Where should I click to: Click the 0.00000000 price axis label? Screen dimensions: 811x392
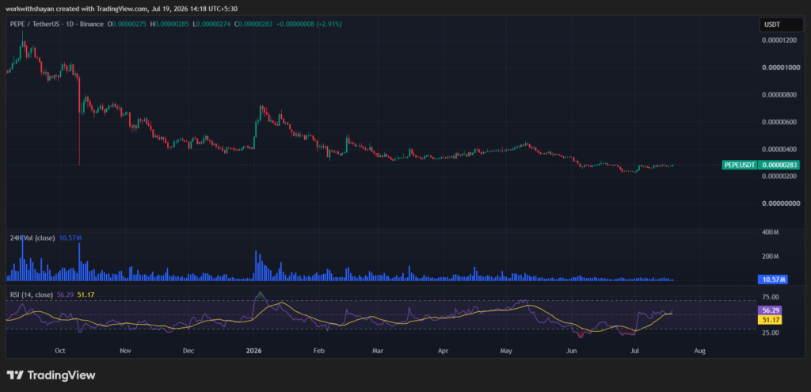(780, 204)
